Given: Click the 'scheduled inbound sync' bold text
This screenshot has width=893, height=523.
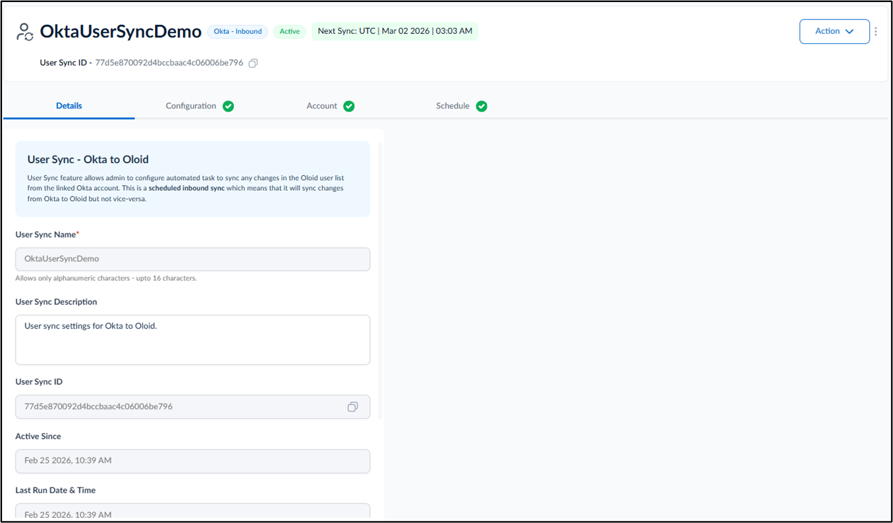Looking at the screenshot, I should 186,188.
